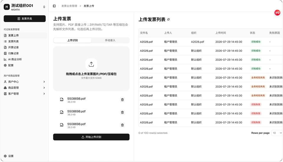Click the 状态 column header
The height and width of the screenshot is (162, 283).
tap(253, 33)
